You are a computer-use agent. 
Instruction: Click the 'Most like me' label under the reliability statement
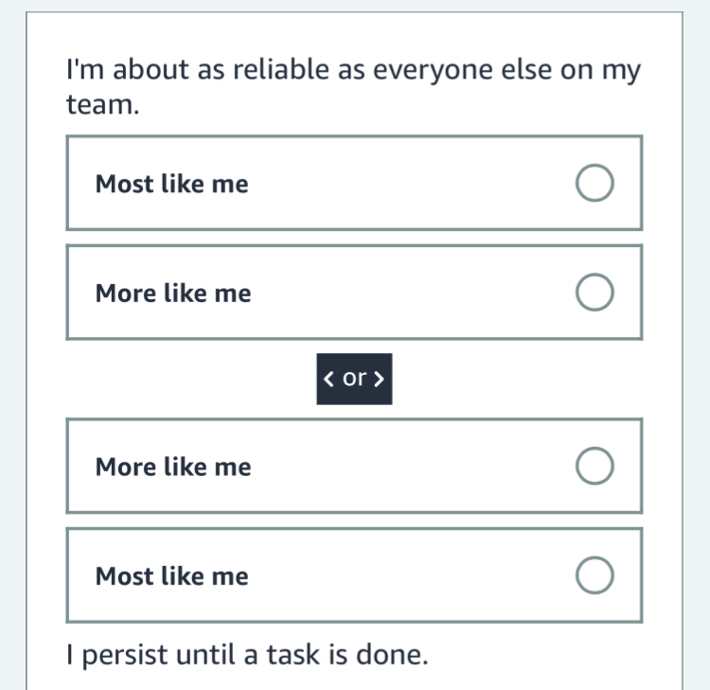coord(171,184)
